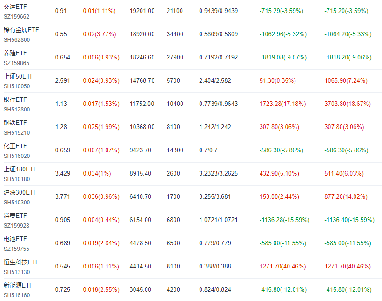This screenshot has height=301, width=382.
Task: Select cost value 0.7739/0.9643
Action: [x=219, y=104]
